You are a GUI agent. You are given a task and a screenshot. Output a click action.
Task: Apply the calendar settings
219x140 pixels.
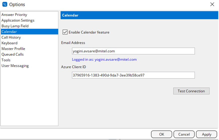pyautogui.click(x=206, y=134)
